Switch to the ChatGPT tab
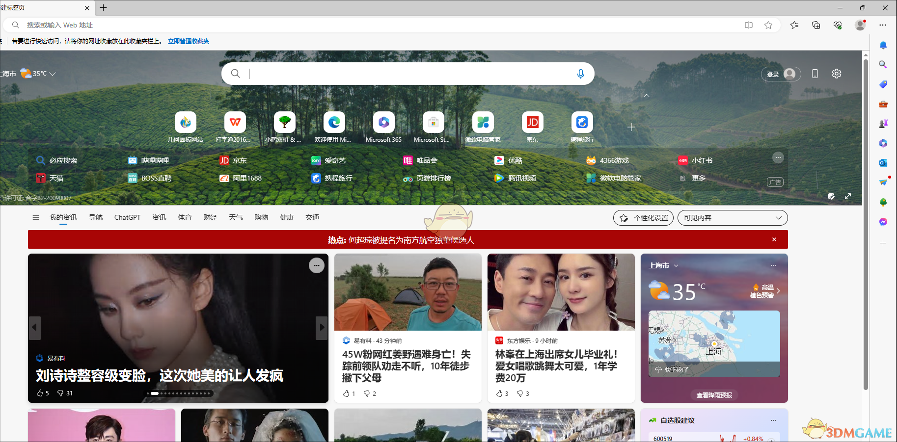This screenshot has width=897, height=442. point(127,217)
